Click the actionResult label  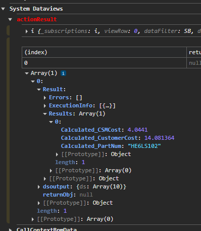point(37,19)
